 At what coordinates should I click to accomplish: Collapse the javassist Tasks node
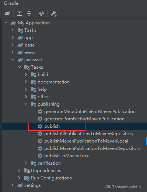pyautogui.click(x=19, y=67)
